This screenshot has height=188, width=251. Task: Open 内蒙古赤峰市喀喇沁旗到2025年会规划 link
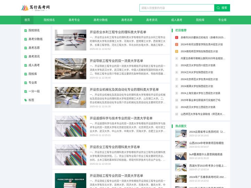point(203,58)
